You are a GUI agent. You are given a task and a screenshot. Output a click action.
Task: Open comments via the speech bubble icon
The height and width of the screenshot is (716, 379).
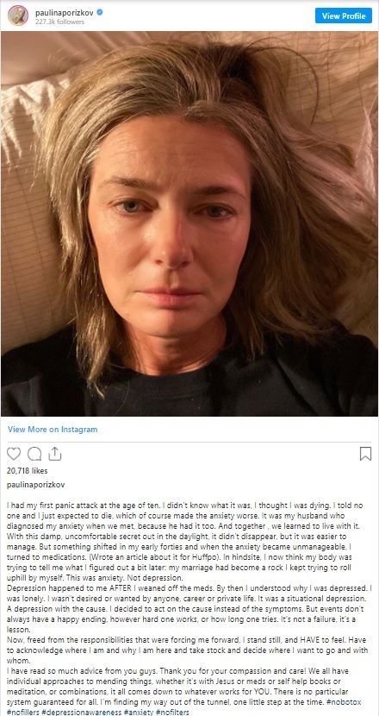(34, 454)
